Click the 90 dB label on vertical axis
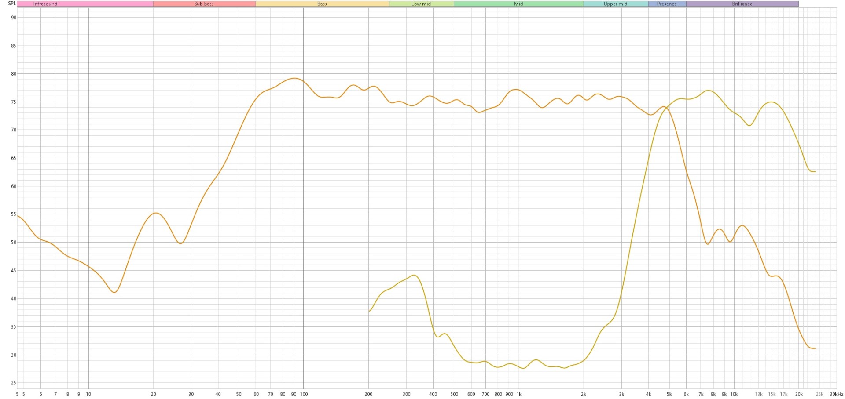 point(14,18)
